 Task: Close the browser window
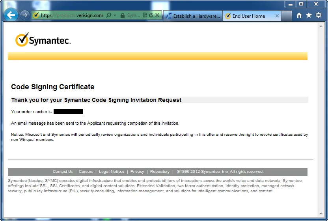tap(316, 4)
